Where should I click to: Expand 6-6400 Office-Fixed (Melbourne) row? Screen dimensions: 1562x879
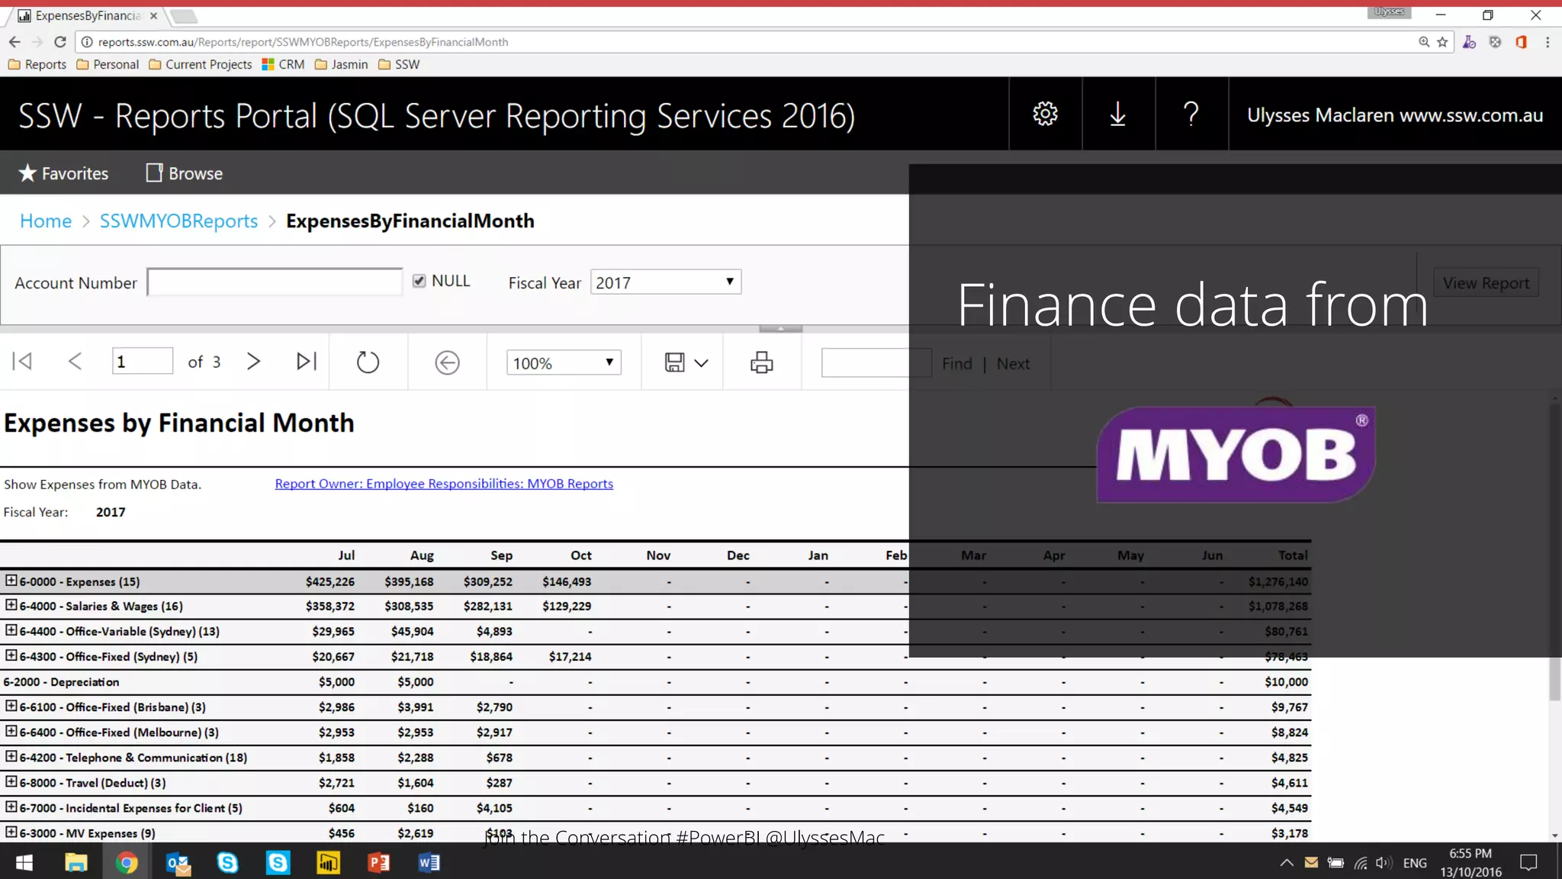click(x=11, y=731)
